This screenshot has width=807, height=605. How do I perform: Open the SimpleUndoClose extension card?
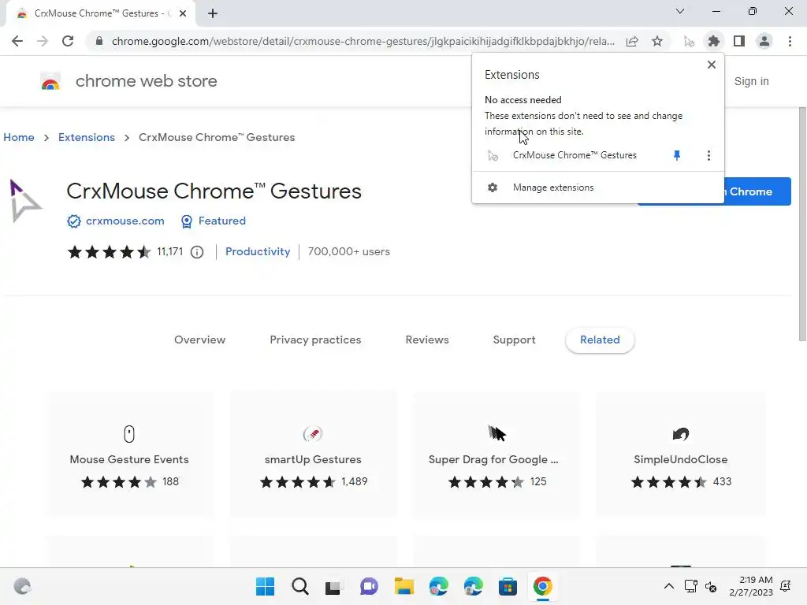click(680, 454)
